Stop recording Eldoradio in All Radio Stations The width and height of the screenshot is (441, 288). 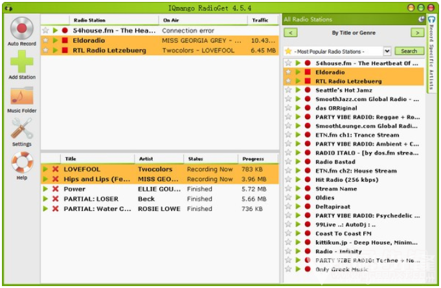pos(308,72)
